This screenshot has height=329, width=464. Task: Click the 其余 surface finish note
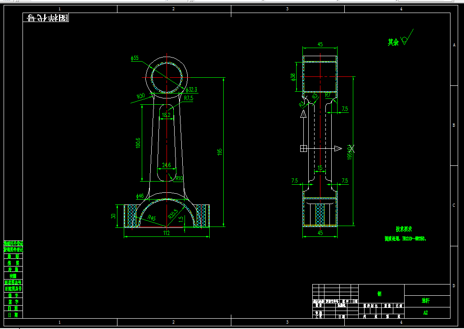coord(393,42)
